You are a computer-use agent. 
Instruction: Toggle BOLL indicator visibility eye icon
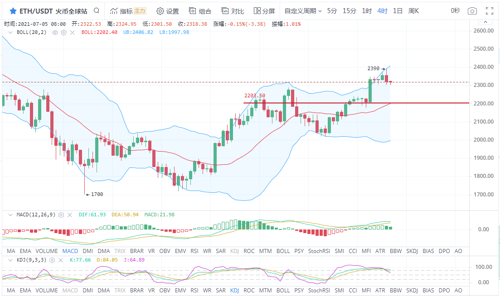click(x=55, y=33)
